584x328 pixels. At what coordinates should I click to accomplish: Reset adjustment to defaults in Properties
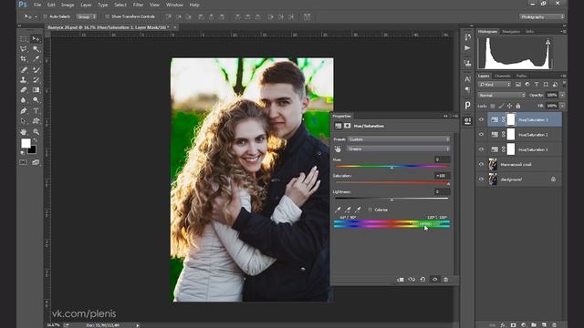(x=422, y=280)
